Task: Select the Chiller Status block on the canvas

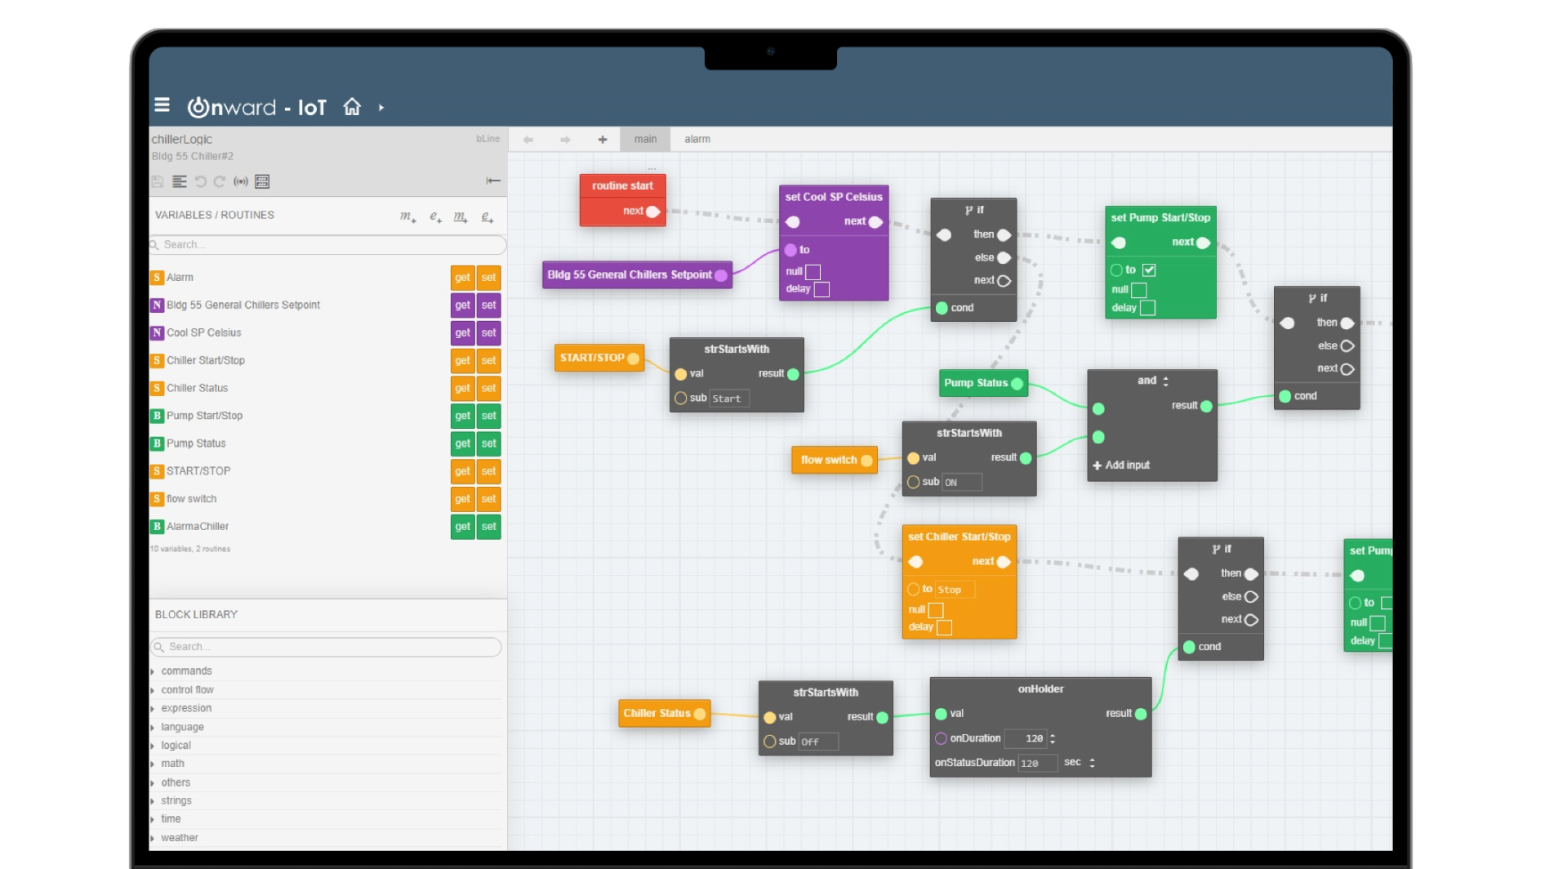Action: coord(664,714)
